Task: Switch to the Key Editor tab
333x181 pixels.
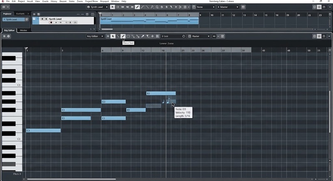Action: coord(9,30)
